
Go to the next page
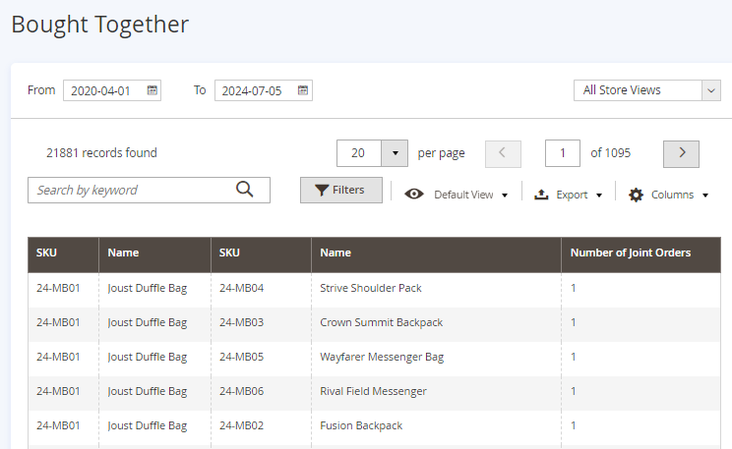(x=681, y=154)
